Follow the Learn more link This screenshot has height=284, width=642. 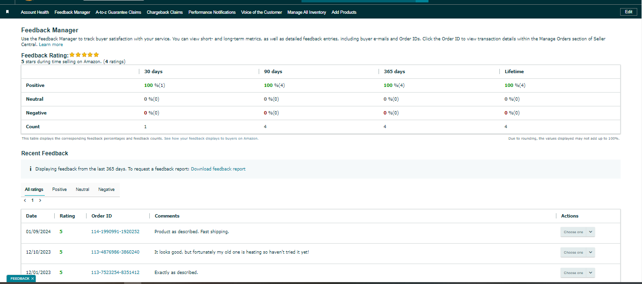coord(51,45)
